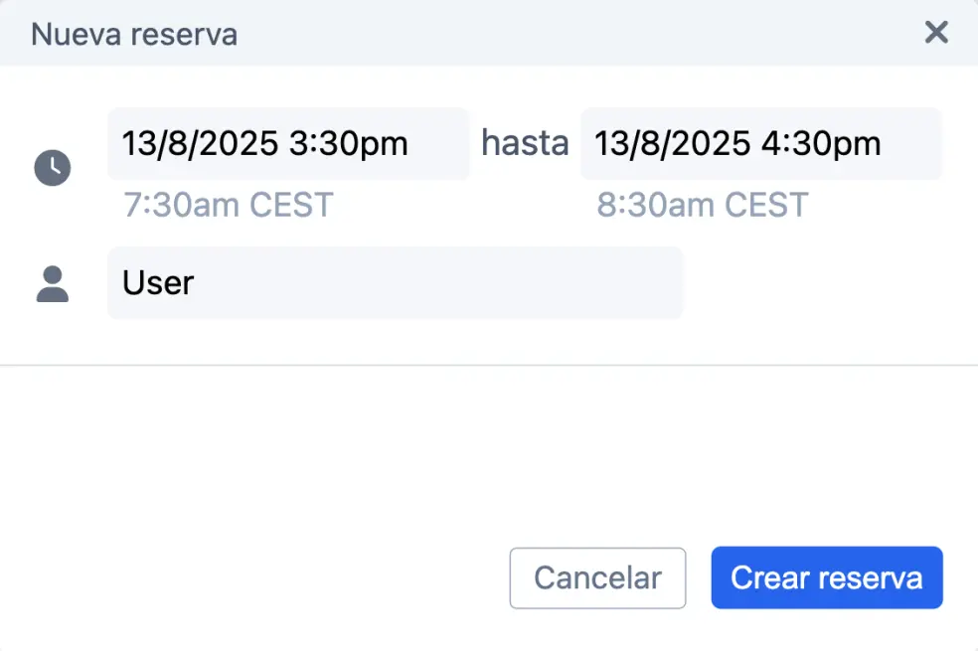The height and width of the screenshot is (651, 978).
Task: Click the clock icon beside the dates
Action: tap(53, 168)
